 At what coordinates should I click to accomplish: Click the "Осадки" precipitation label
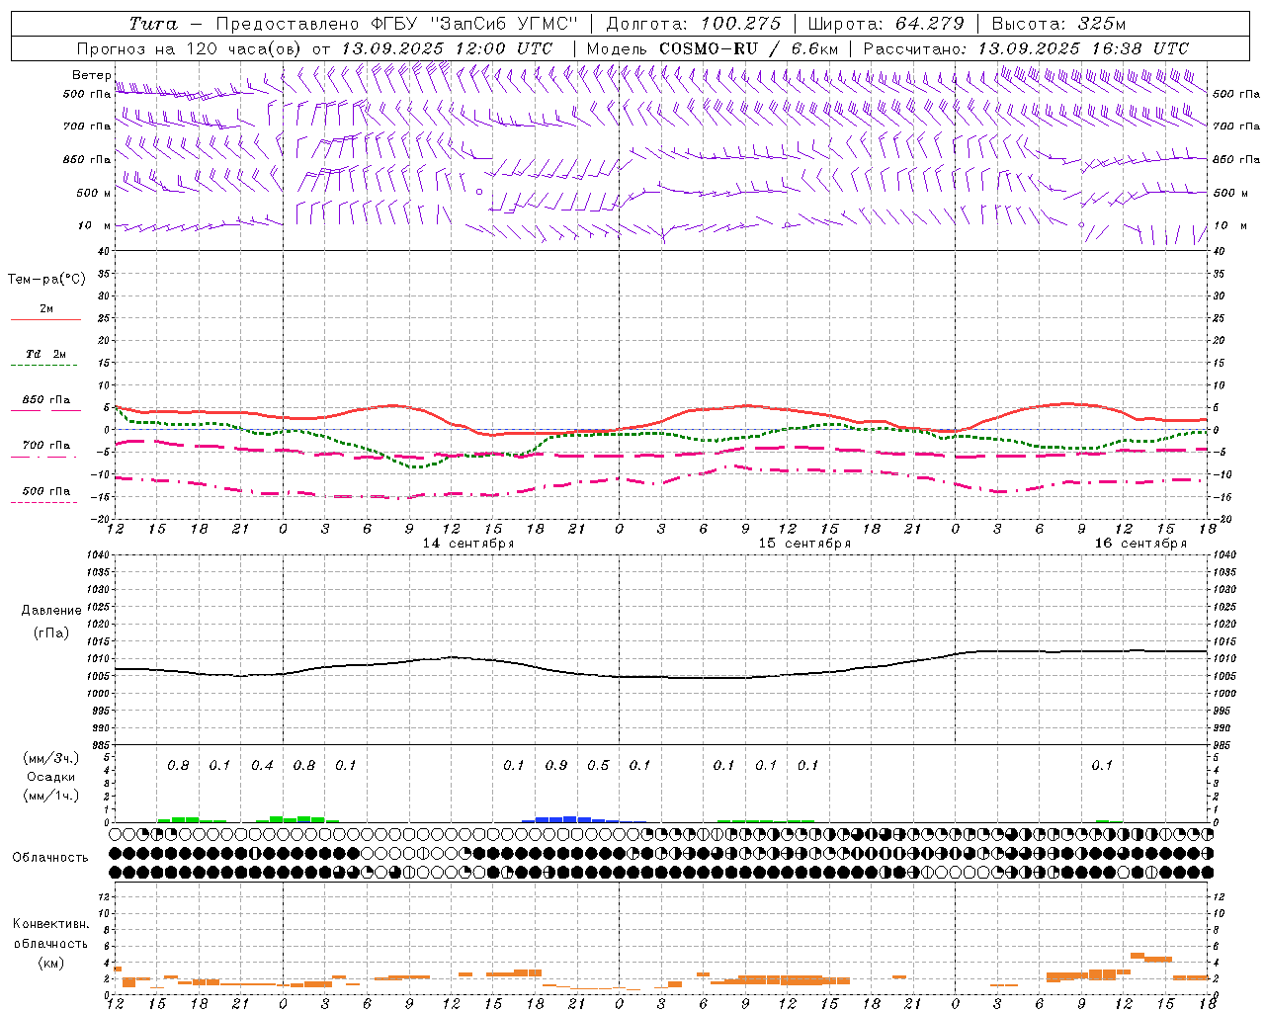click(51, 777)
